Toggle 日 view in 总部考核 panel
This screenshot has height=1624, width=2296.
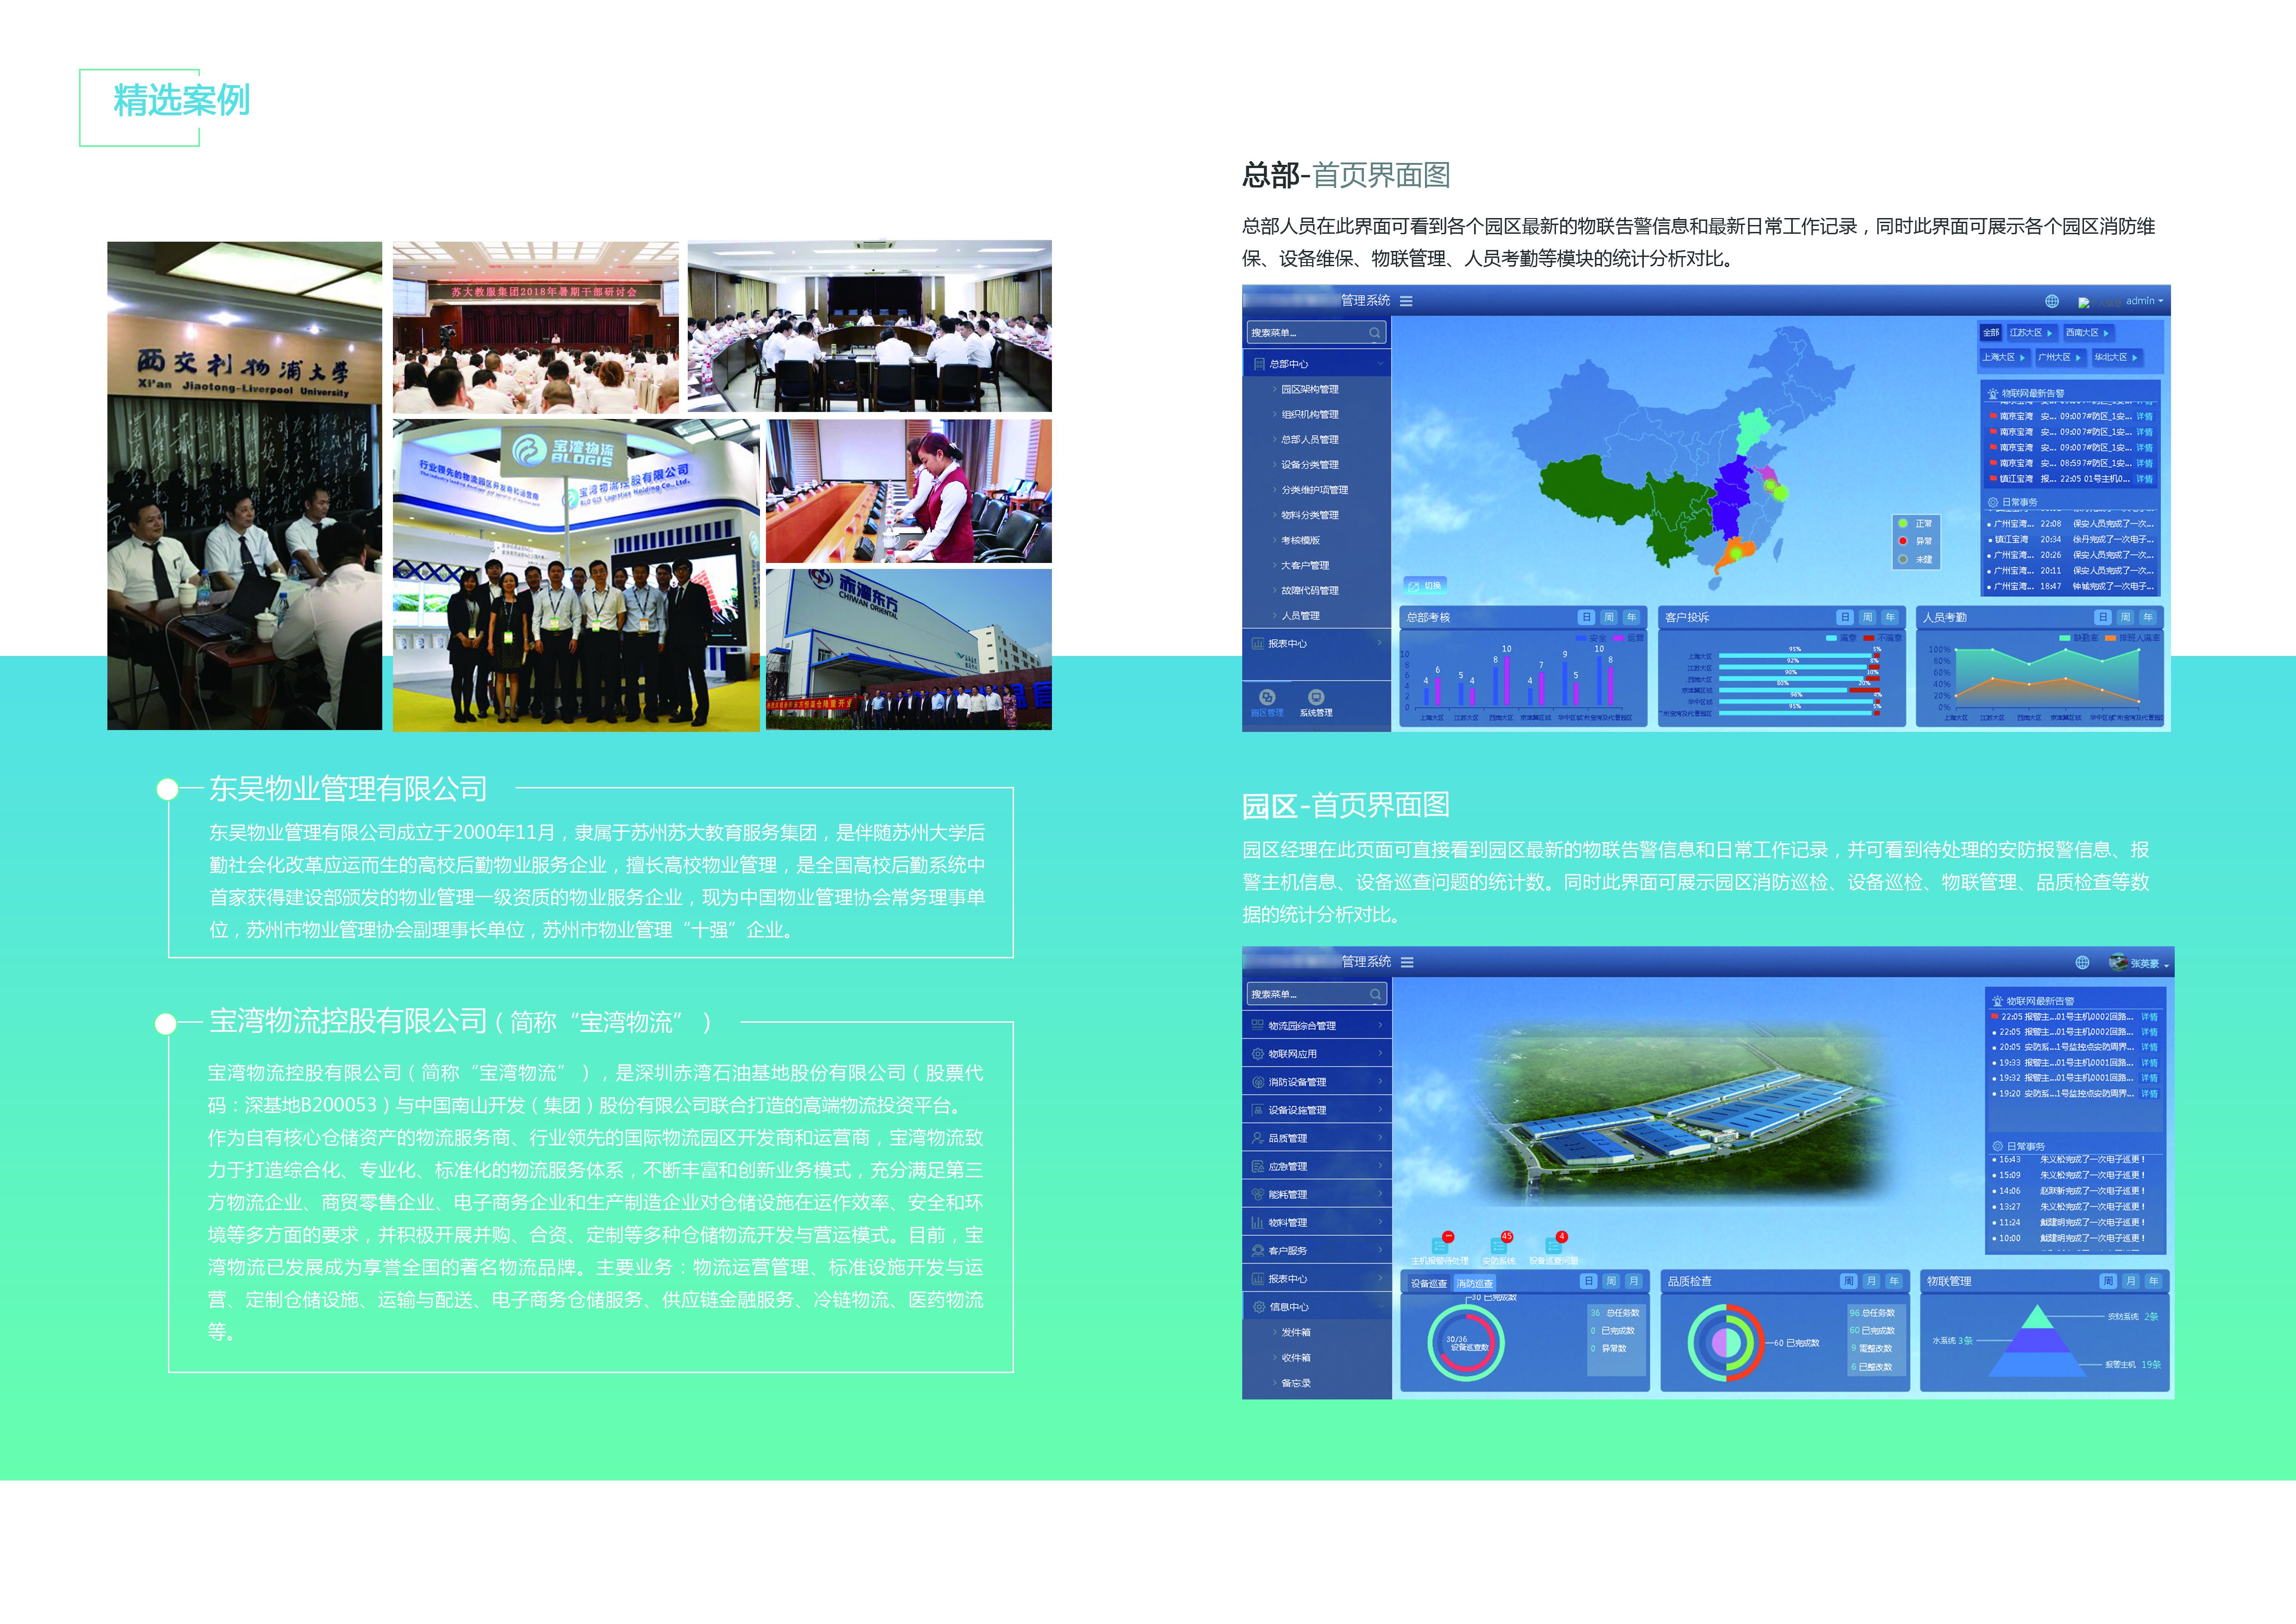(1586, 617)
